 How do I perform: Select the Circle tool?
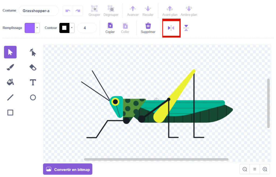[33, 97]
